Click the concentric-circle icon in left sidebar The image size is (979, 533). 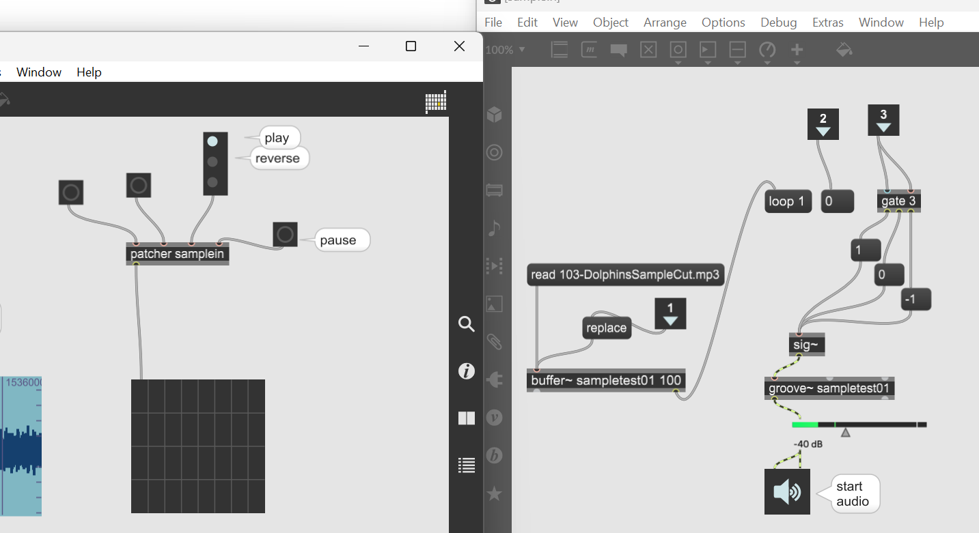click(x=494, y=152)
